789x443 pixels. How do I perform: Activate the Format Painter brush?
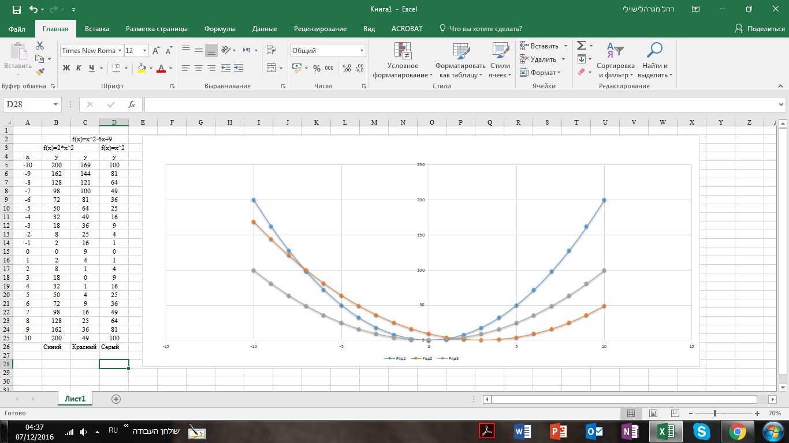coord(40,72)
